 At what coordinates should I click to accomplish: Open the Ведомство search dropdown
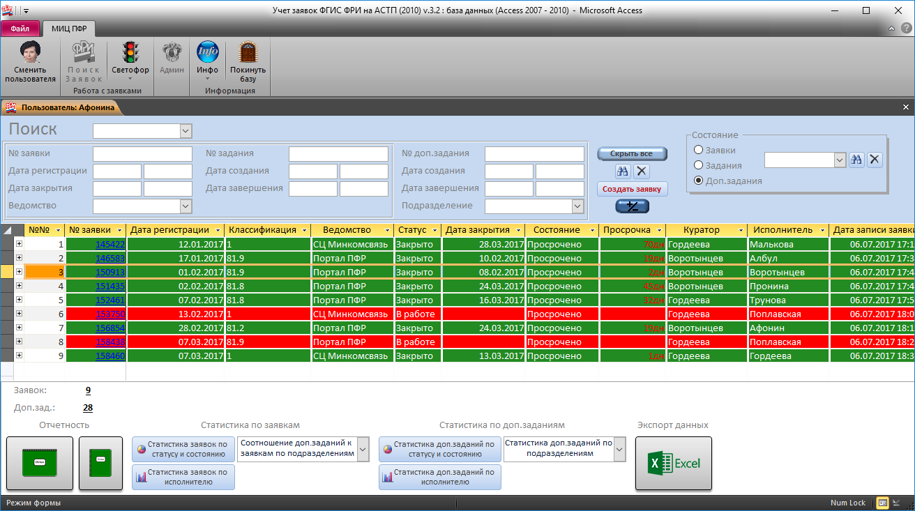[x=186, y=206]
